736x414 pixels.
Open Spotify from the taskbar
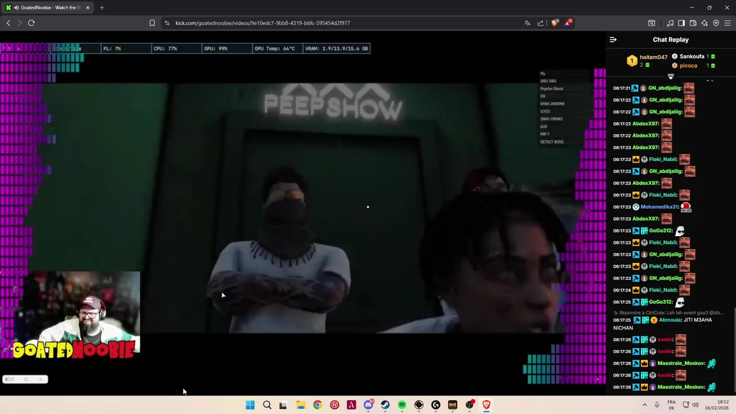point(402,405)
